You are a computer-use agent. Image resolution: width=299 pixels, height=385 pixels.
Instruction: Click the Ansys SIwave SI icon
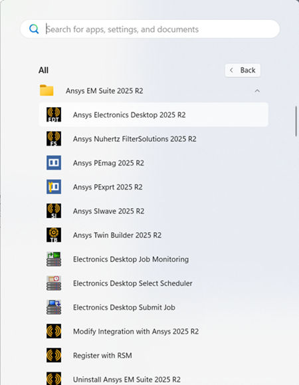tap(54, 211)
